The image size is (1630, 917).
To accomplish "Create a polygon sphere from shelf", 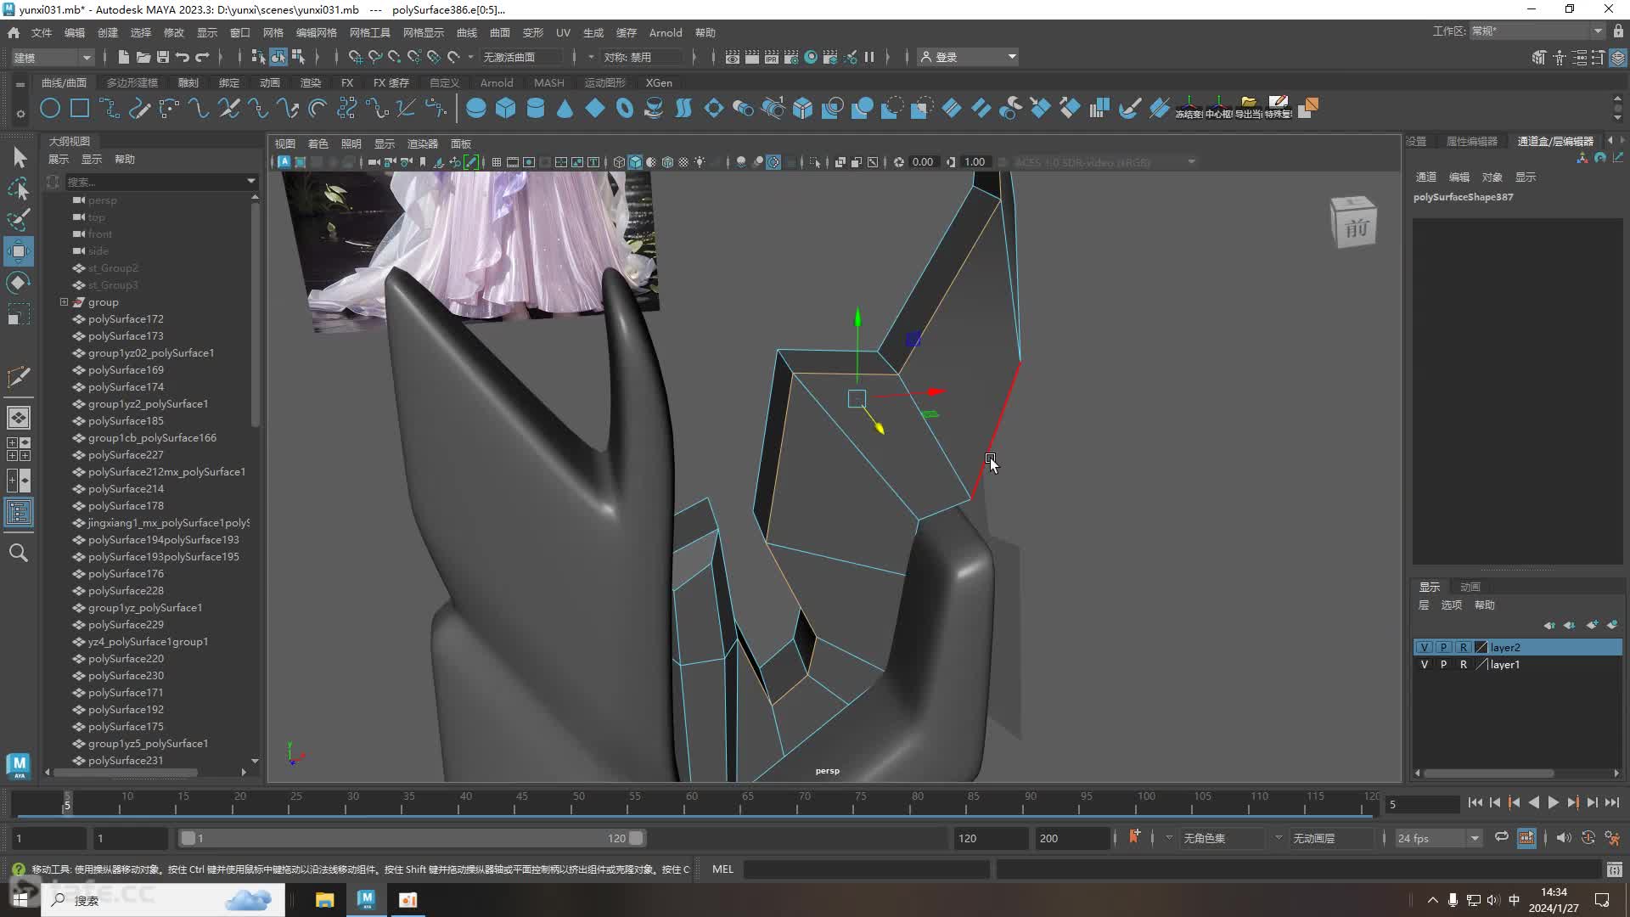I will [476, 108].
